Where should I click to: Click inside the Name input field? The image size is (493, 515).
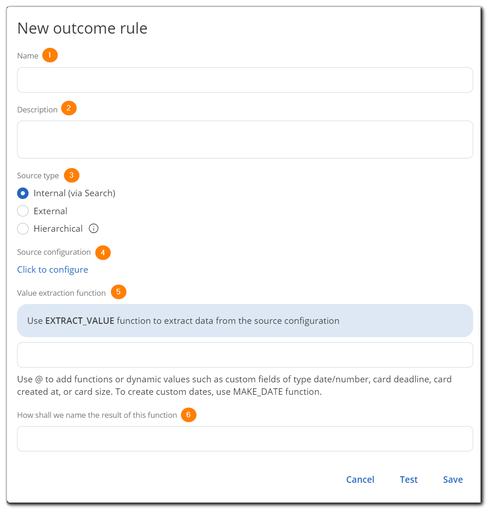245,80
